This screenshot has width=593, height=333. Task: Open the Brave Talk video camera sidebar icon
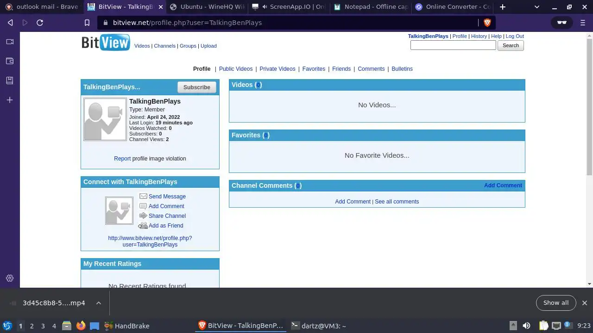[x=10, y=42]
